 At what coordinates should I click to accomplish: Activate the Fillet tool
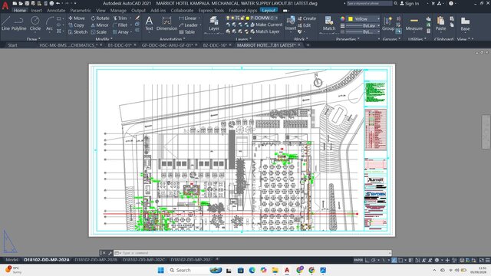120,25
